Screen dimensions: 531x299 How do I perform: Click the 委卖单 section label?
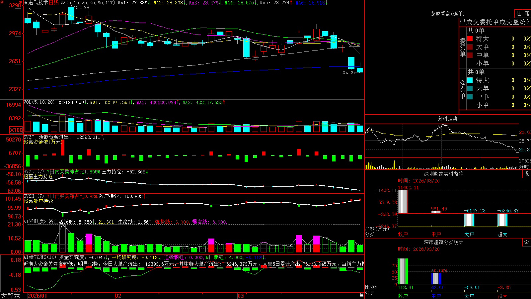click(463, 89)
